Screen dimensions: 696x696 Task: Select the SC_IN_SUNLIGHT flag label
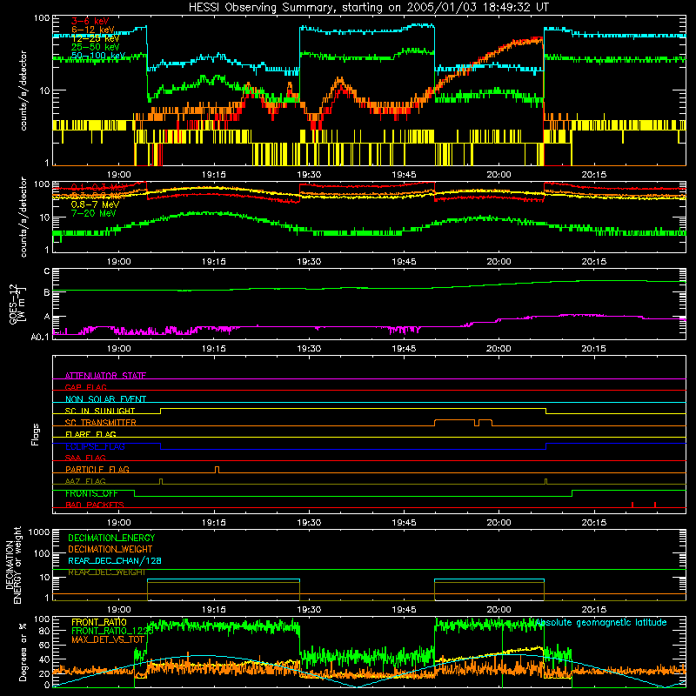pyautogui.click(x=100, y=411)
